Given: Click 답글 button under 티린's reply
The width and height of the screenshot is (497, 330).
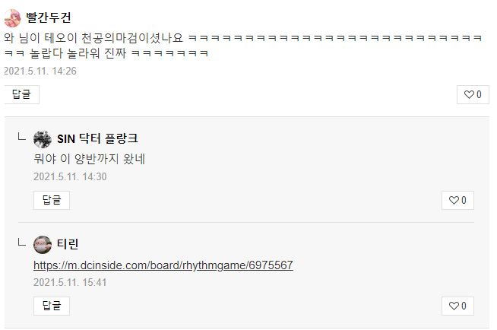Looking at the screenshot, I should 52,306.
